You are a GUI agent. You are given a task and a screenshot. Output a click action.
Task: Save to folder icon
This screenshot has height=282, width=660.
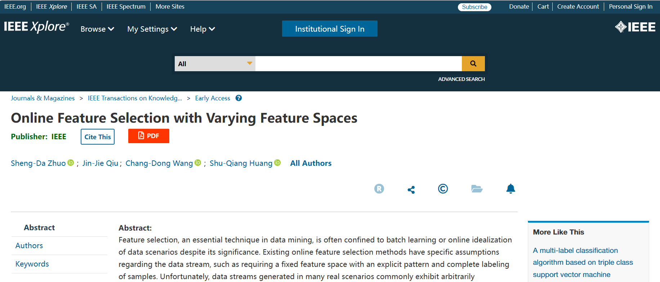click(477, 189)
